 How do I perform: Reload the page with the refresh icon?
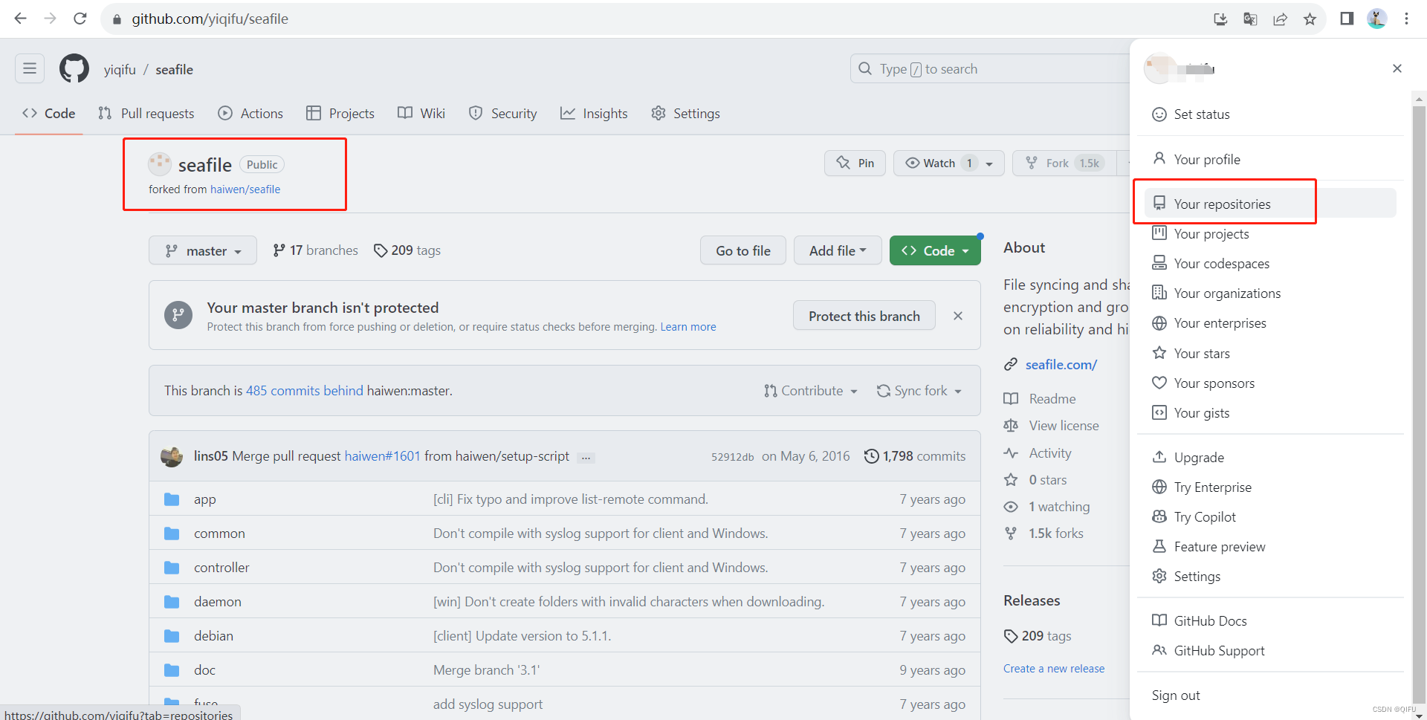pyautogui.click(x=80, y=19)
